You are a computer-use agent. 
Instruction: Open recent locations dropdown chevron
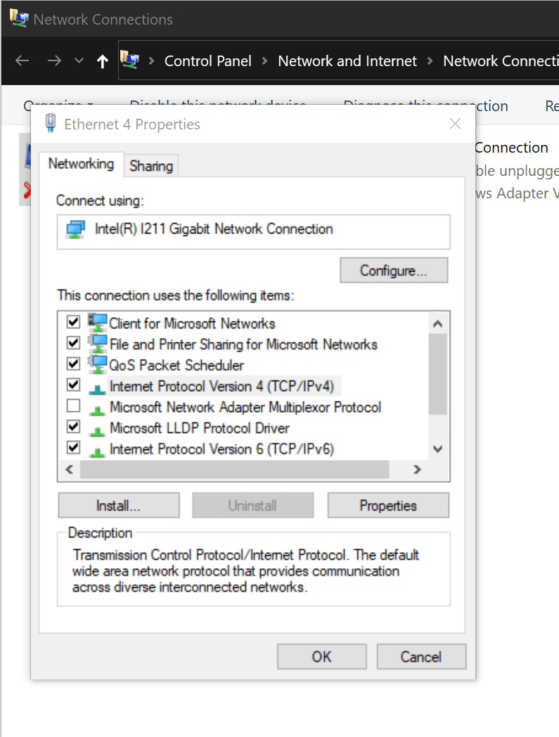[79, 60]
